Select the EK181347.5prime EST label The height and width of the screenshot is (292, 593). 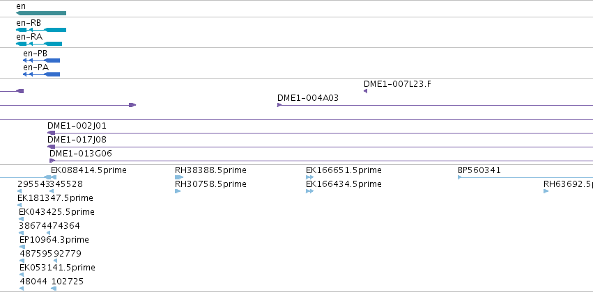coord(55,198)
